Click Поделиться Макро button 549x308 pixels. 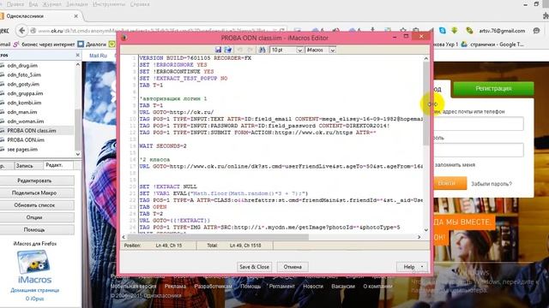[34, 192]
